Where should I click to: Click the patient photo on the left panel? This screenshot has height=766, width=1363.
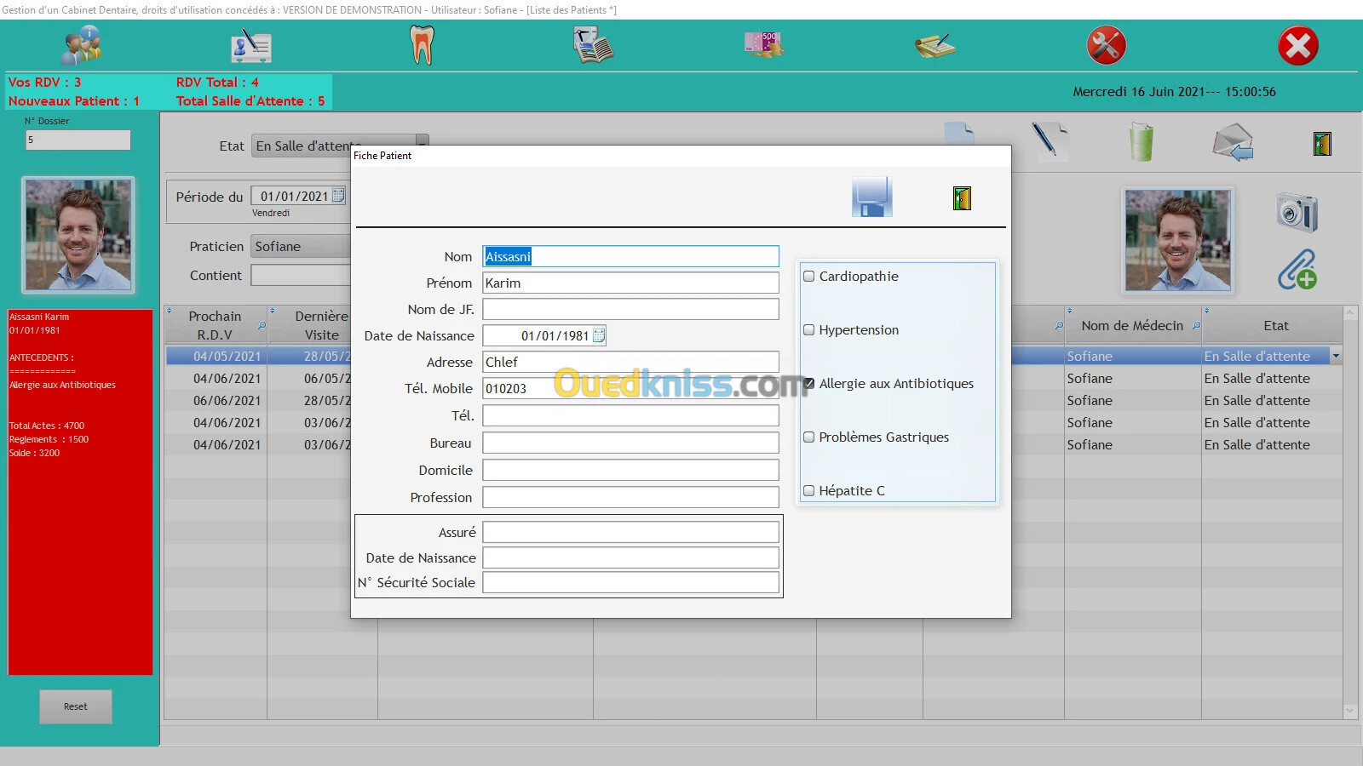[78, 235]
